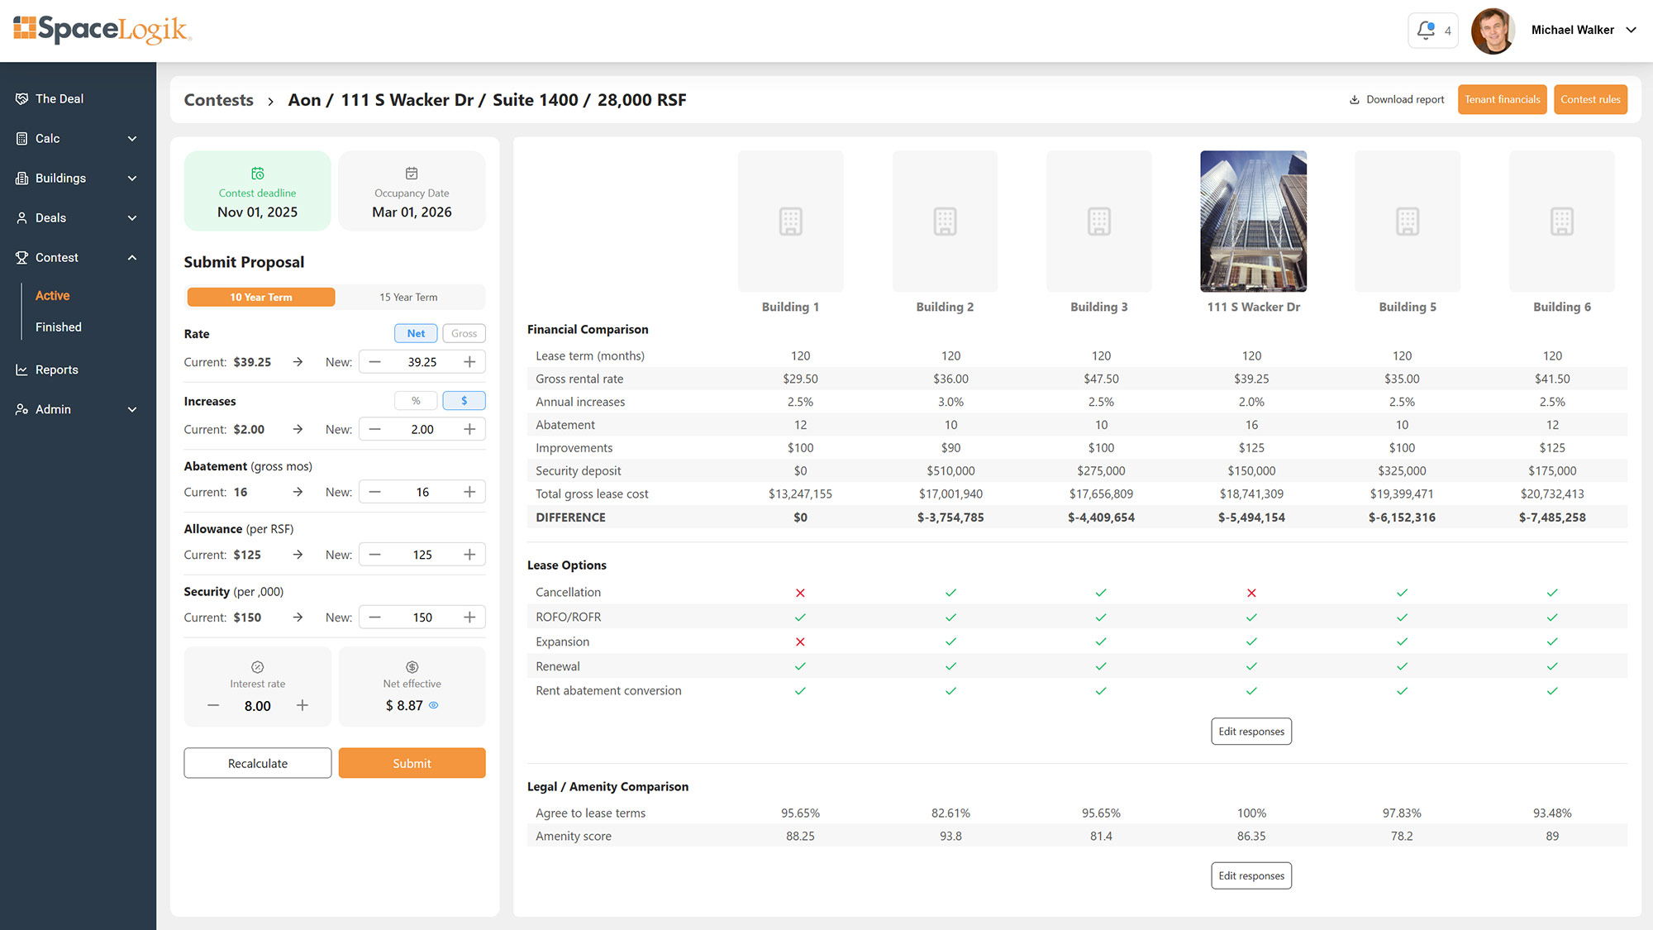
Task: Click the Reports chart icon in sidebar
Action: [21, 370]
